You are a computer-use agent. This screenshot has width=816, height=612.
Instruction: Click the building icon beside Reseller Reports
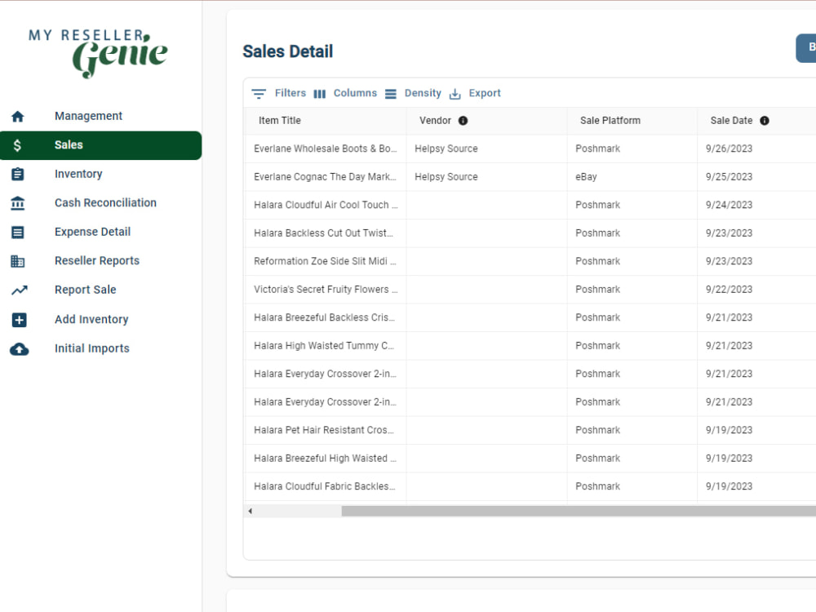tap(18, 261)
